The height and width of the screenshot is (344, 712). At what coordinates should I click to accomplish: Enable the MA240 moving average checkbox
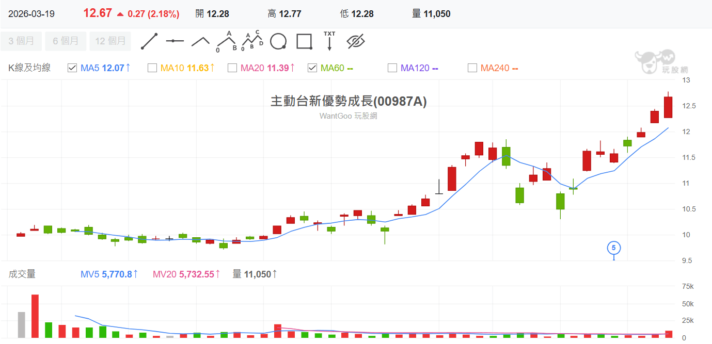click(x=472, y=68)
